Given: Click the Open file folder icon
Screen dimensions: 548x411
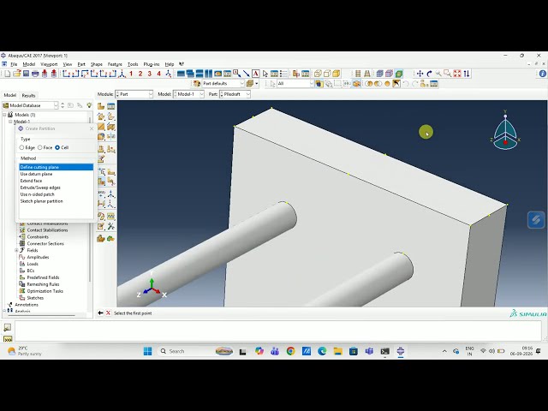Looking at the screenshot, I should pos(16,74).
